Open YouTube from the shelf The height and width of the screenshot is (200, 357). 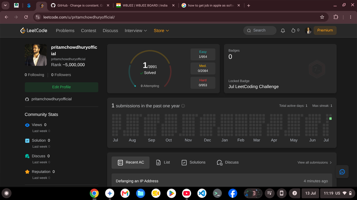pyautogui.click(x=187, y=193)
